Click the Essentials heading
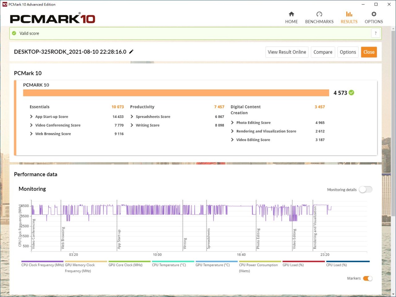The width and height of the screenshot is (396, 297). click(39, 107)
